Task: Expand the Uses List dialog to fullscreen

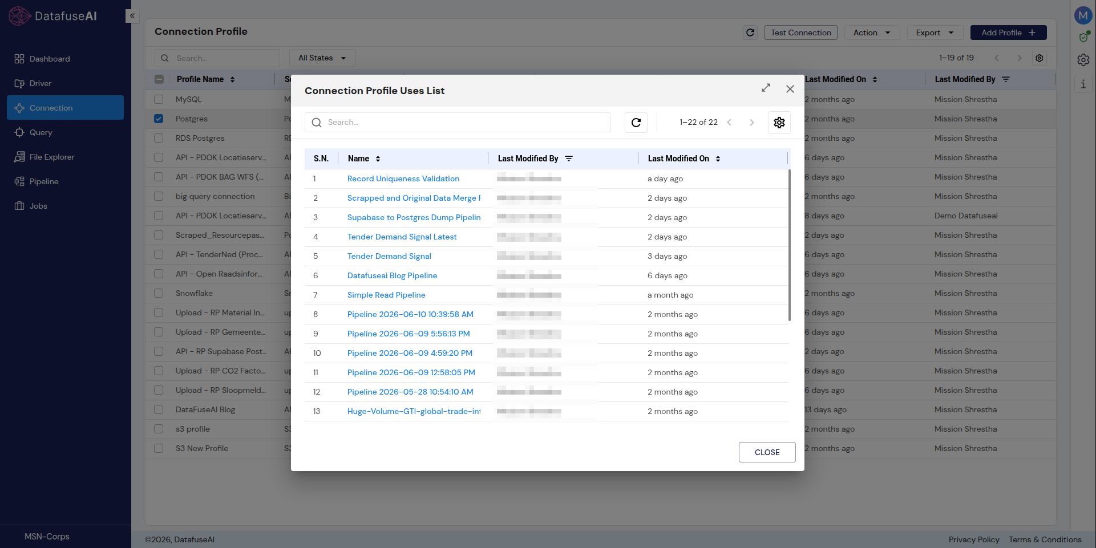Action: click(x=766, y=88)
